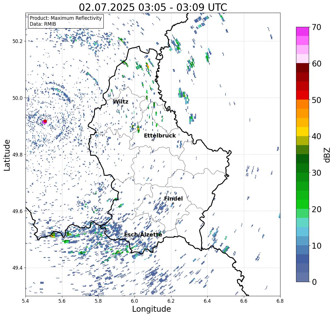
Task: Click the Wiltz city label
Action: coord(121,102)
